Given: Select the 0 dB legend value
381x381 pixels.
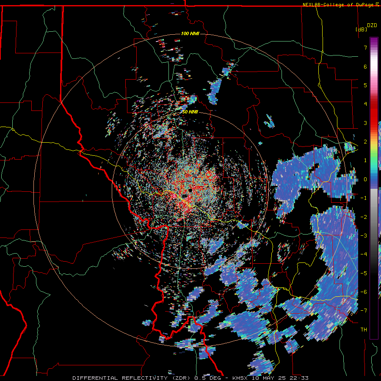Looking at the screenshot, I should pos(365,179).
